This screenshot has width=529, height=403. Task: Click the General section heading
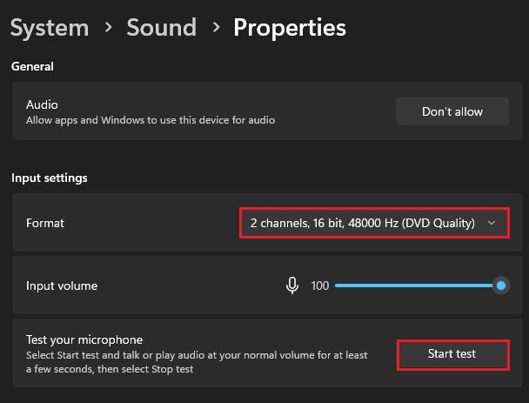pos(32,66)
